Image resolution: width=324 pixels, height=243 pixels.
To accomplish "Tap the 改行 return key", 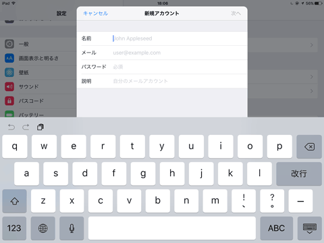I will click(x=299, y=173).
